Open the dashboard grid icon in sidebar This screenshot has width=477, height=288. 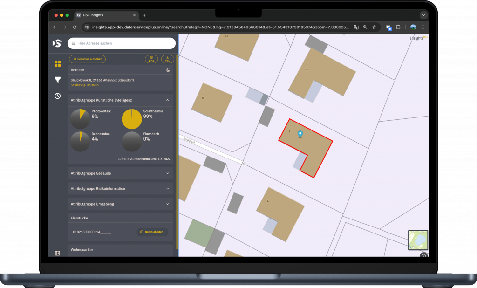pyautogui.click(x=57, y=64)
